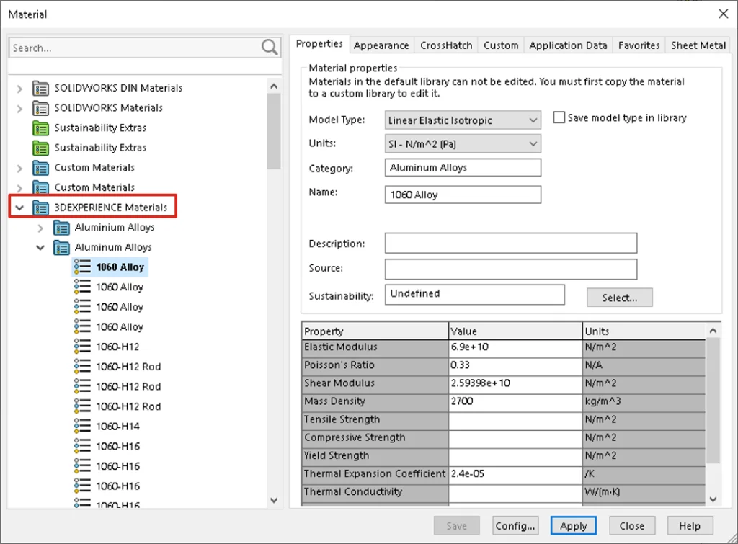The height and width of the screenshot is (544, 738).
Task: Click the SOLIDWORKS DIN Materials library icon
Action: point(40,88)
